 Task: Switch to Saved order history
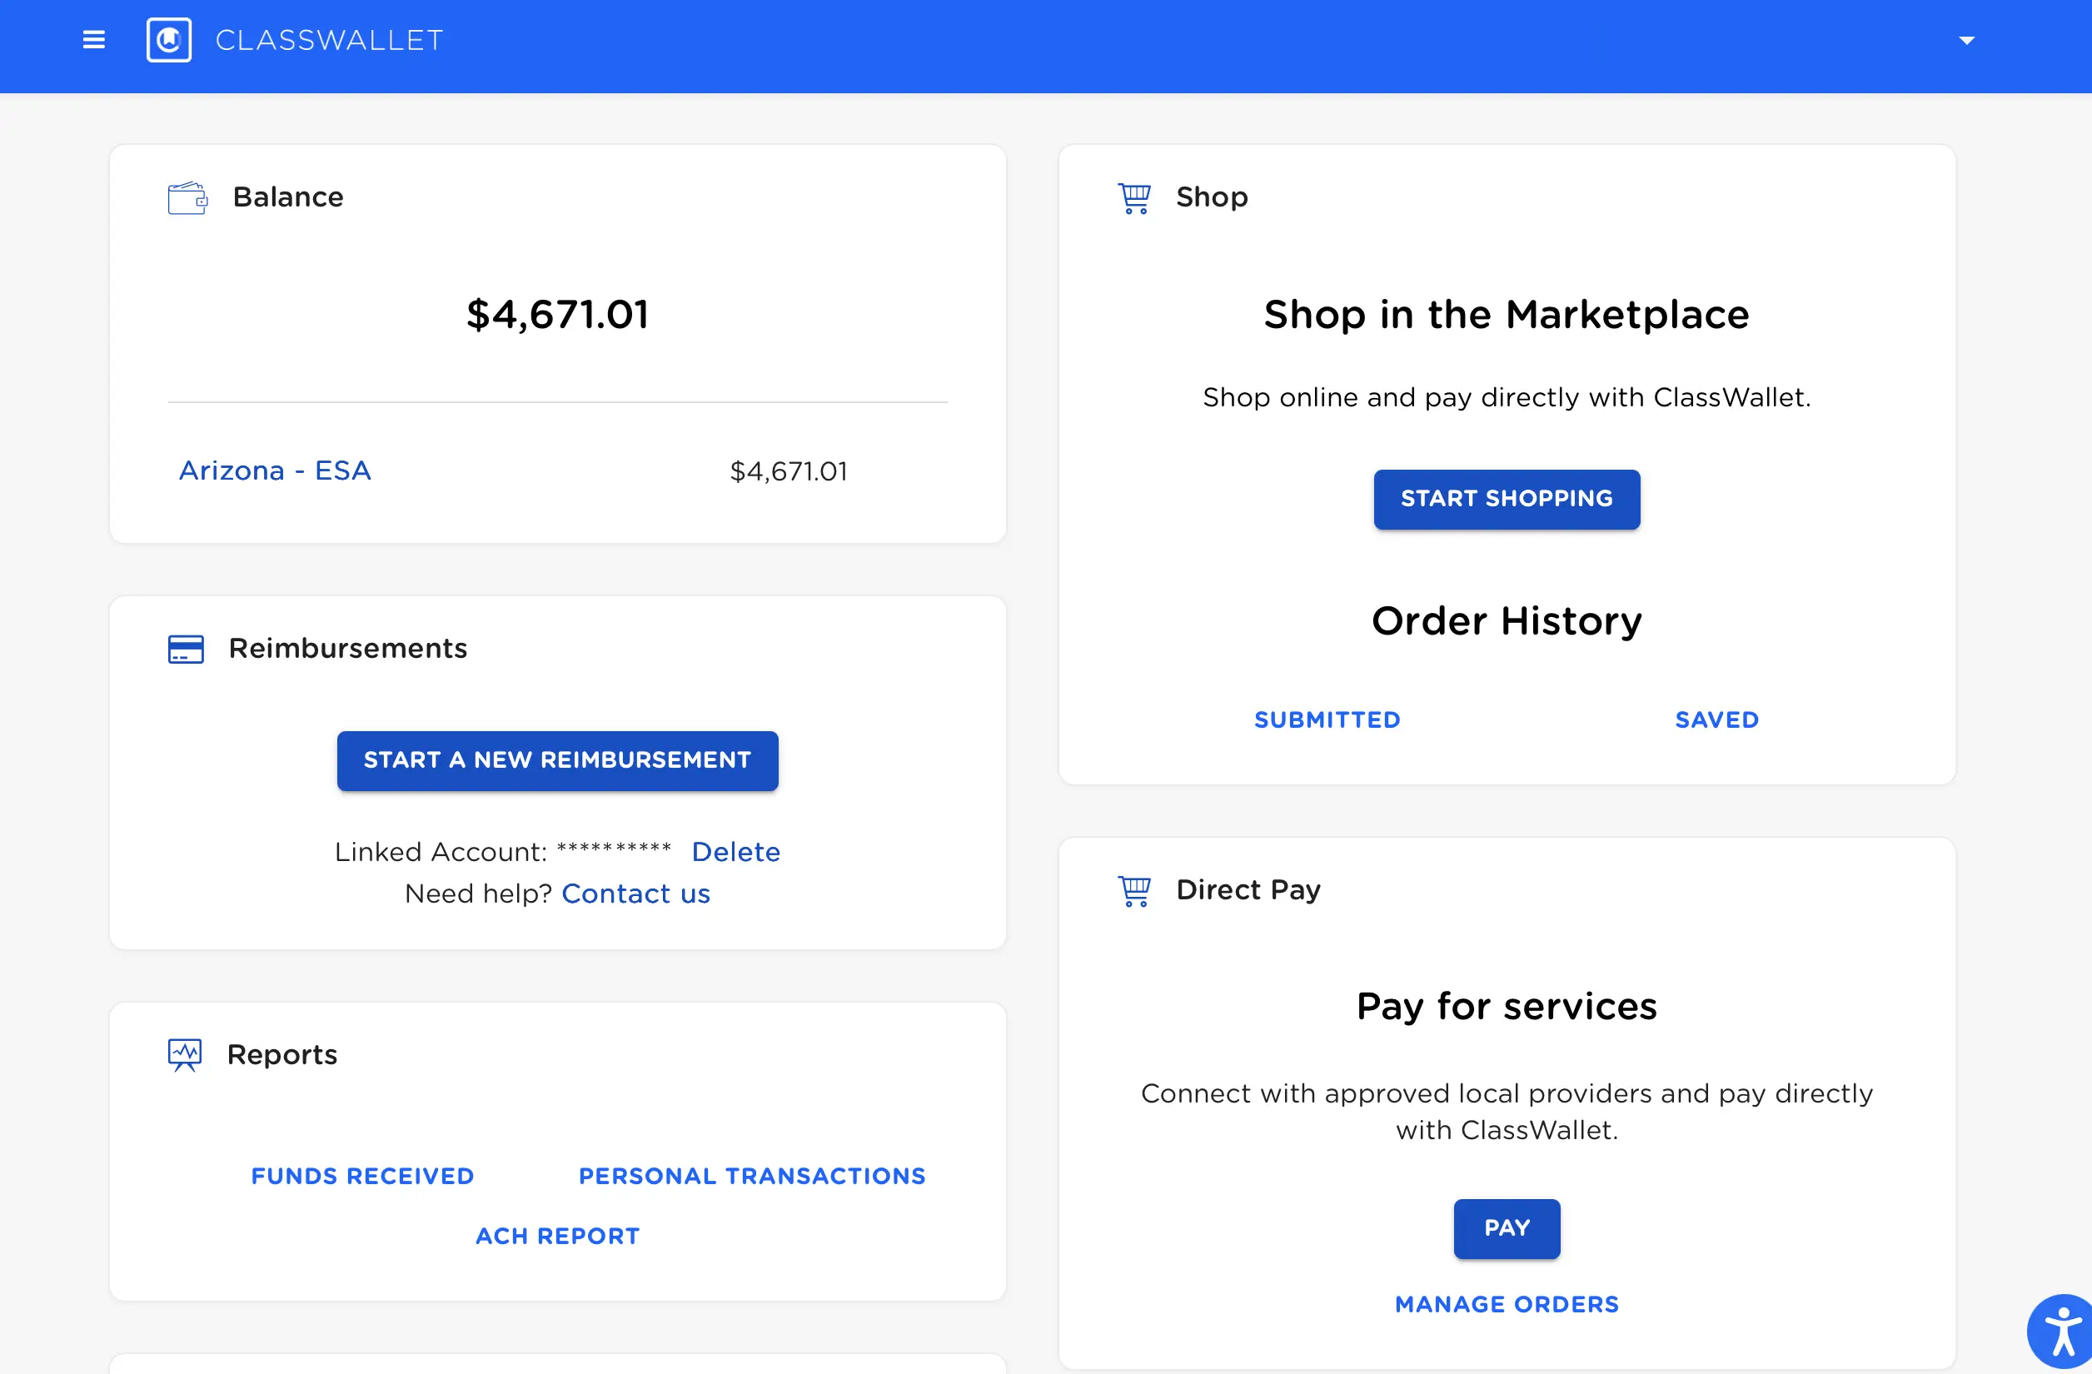[x=1716, y=720]
